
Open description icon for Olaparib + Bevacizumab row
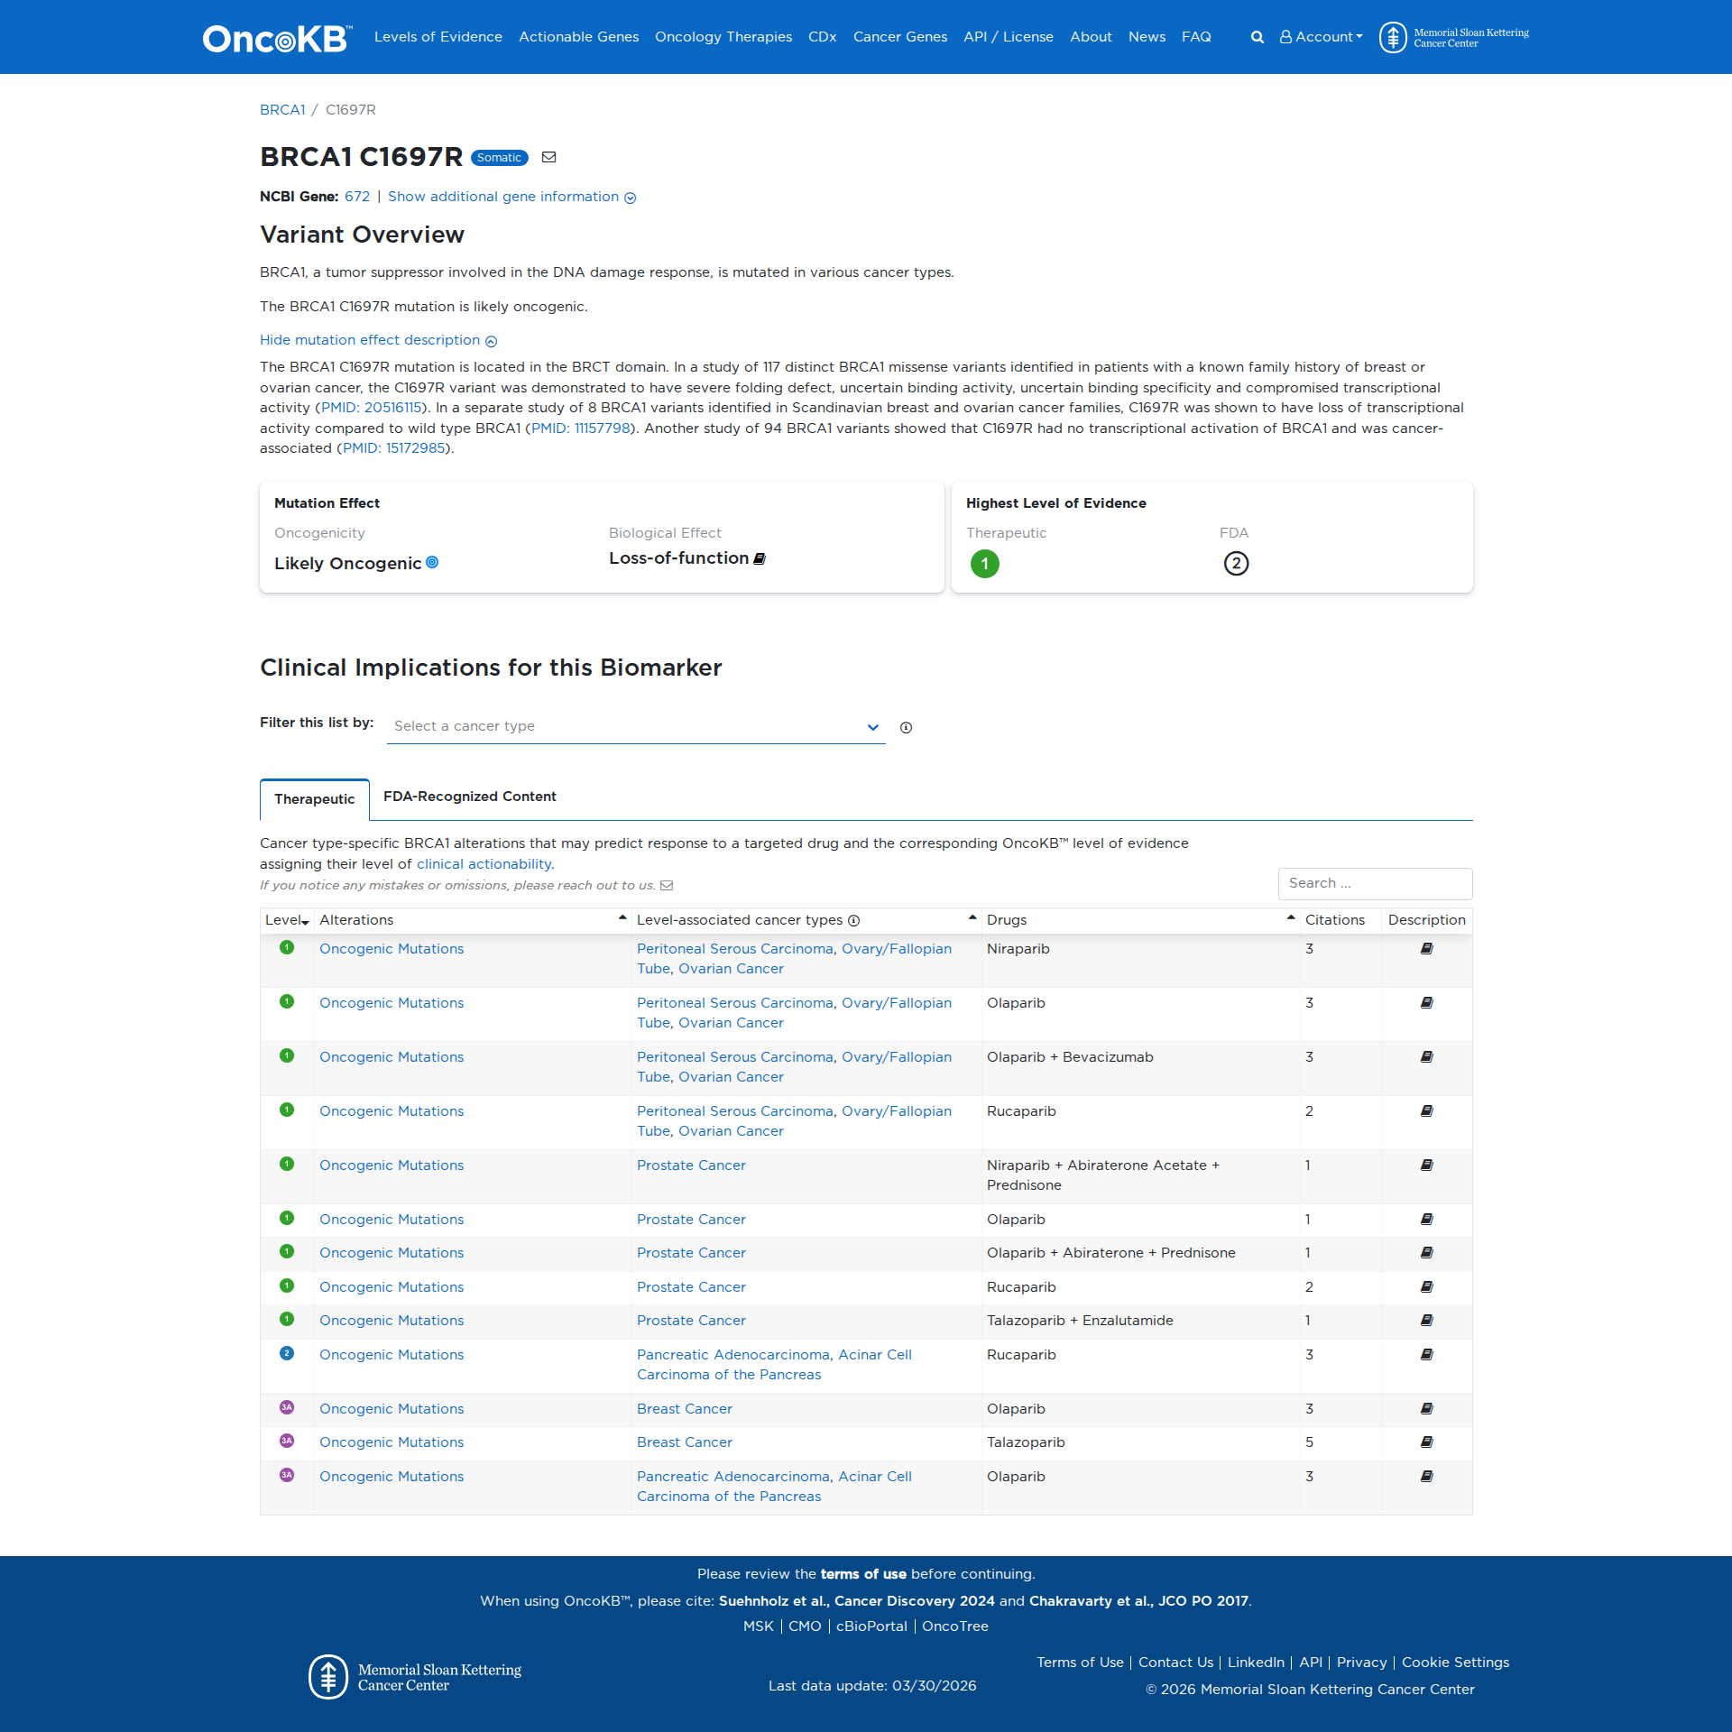click(x=1427, y=1056)
